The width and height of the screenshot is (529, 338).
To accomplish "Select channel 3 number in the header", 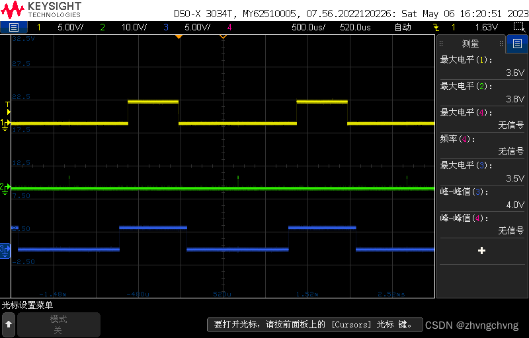I will click(166, 27).
